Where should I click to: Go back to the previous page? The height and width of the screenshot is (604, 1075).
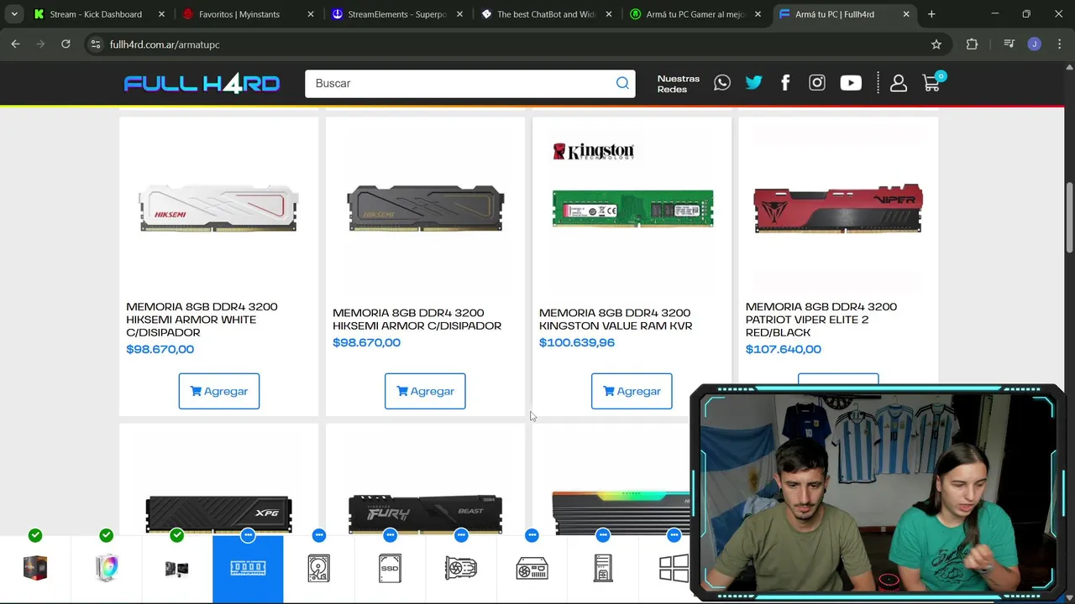coord(15,44)
